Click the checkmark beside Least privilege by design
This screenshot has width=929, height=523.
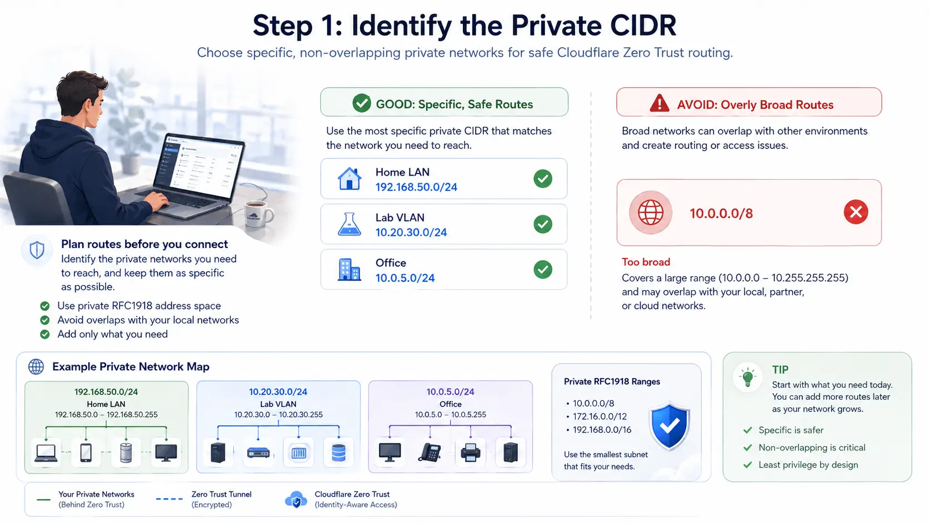(x=748, y=465)
